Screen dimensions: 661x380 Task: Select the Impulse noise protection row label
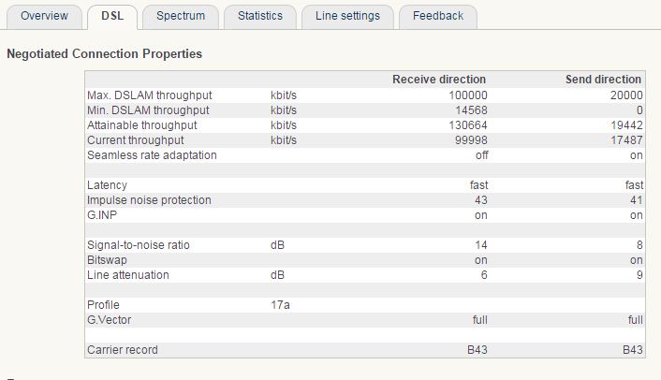coord(149,200)
